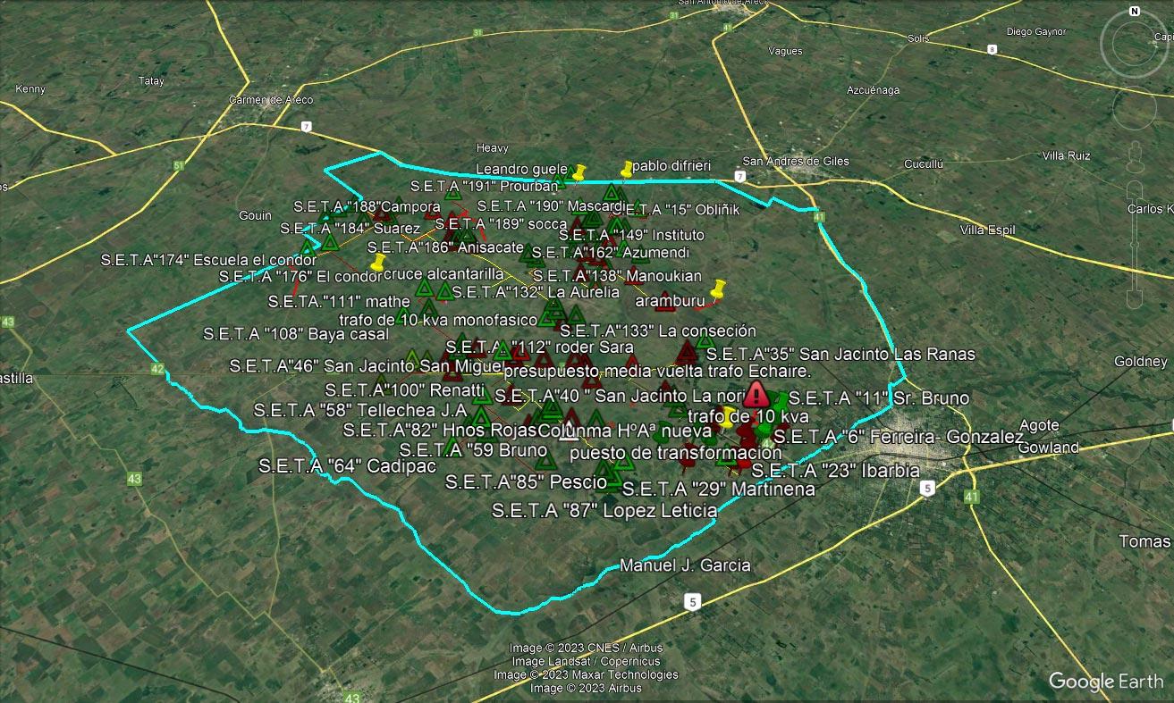Zoom in using the slider's top end

[x=1135, y=188]
